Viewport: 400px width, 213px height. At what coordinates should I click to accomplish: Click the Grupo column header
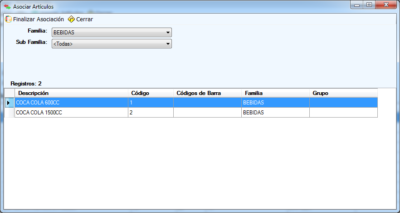[x=343, y=93]
